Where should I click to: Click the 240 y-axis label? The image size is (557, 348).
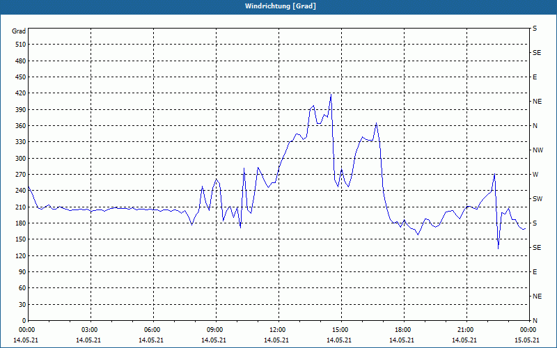click(20, 191)
